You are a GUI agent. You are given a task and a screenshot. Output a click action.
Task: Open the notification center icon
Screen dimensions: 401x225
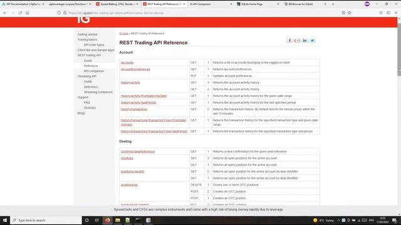395,221
